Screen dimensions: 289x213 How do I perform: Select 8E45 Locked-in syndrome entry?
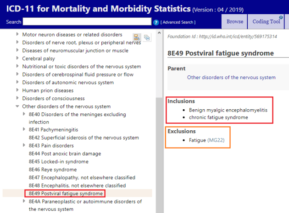(x=58, y=161)
